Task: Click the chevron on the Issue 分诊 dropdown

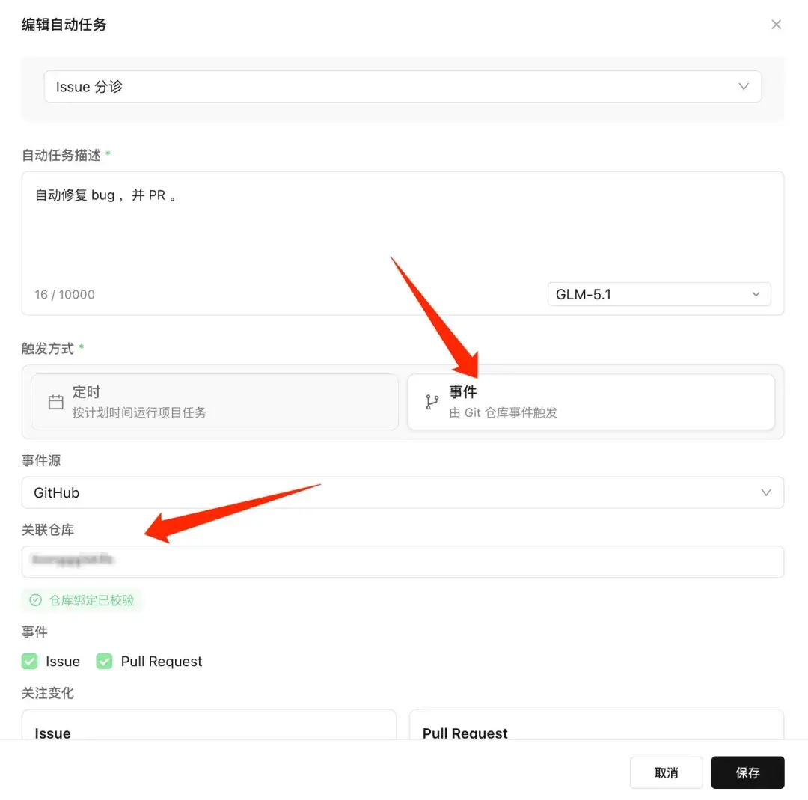Action: tap(743, 87)
